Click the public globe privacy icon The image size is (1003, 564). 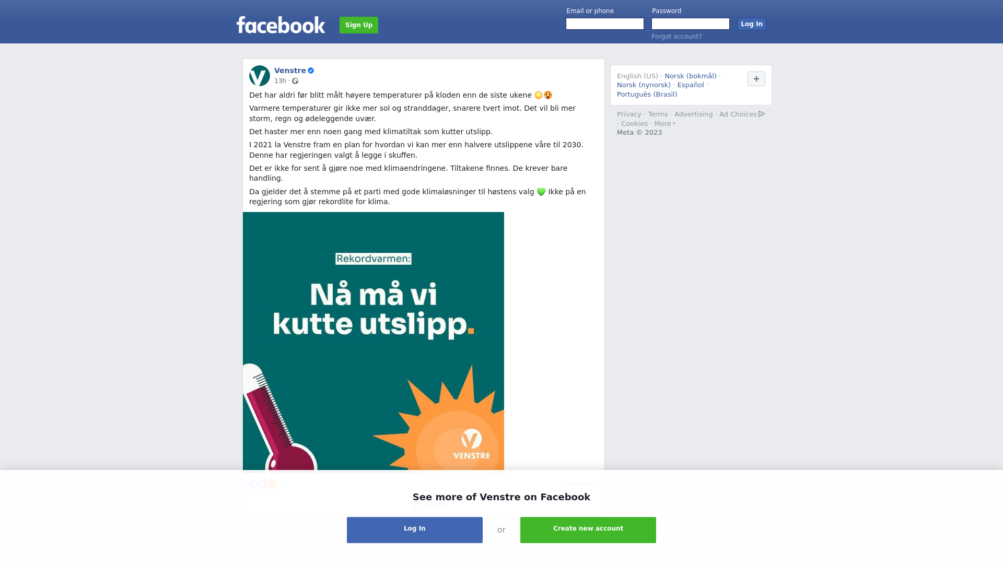click(295, 81)
